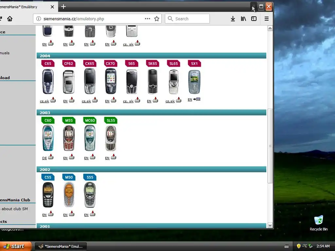The image size is (335, 251).
Task: Download the CF62 emulator icon
Action: 72,100
